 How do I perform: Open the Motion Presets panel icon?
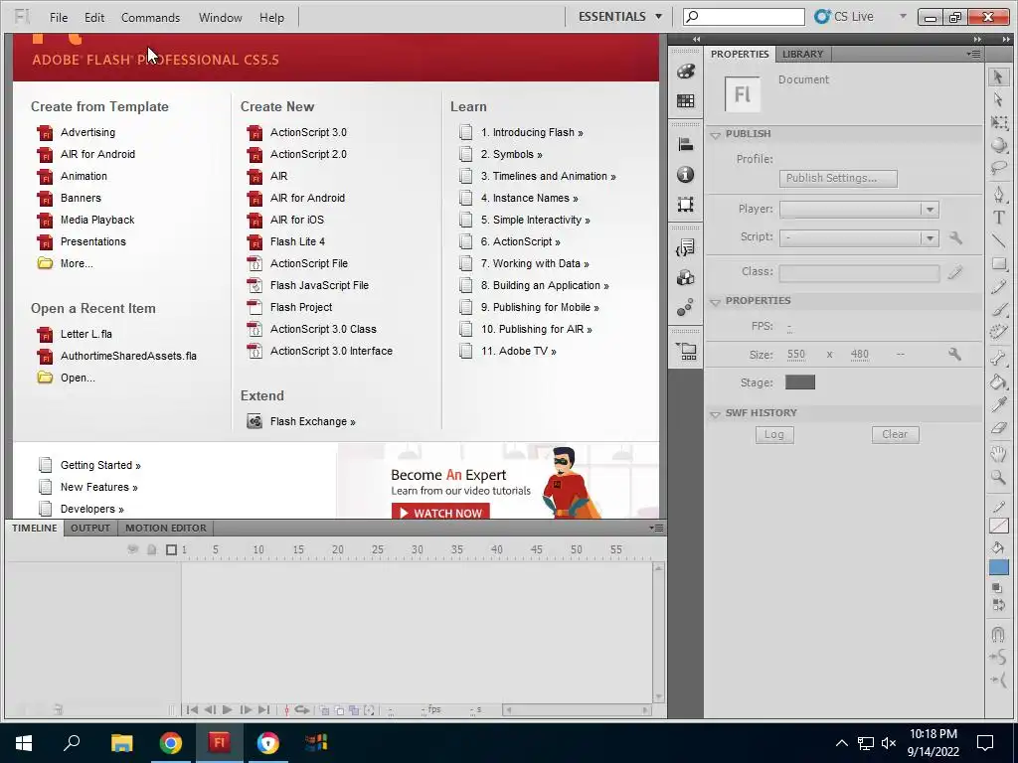[686, 308]
